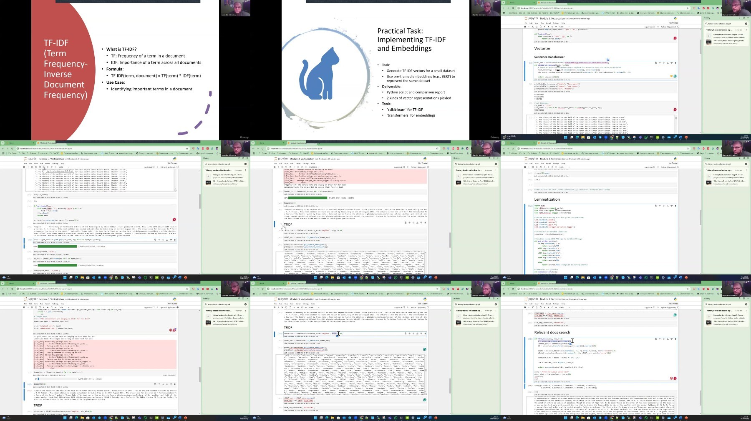Delete the SentenceTransformer cell with trash icon
This screenshot has height=421, width=751.
[675, 63]
